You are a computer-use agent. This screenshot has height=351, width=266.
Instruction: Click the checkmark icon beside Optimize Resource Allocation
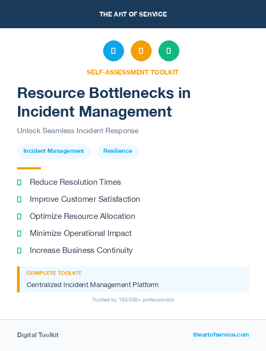pos(19,216)
